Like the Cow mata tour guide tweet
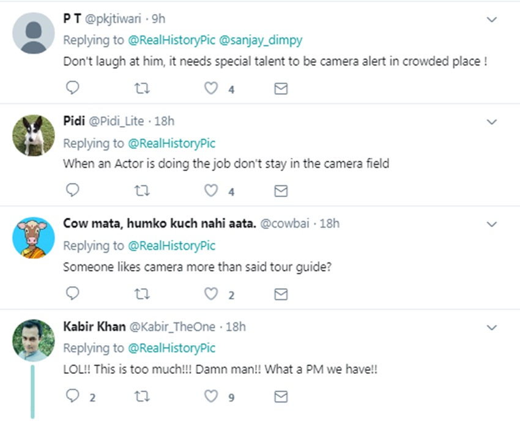This screenshot has width=520, height=421. pos(211,294)
